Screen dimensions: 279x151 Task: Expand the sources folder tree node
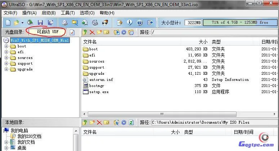(6, 58)
